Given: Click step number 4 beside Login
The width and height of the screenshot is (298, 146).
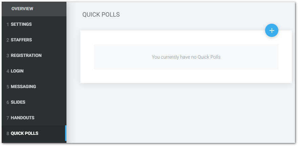Looking at the screenshot, I should [x=7, y=71].
